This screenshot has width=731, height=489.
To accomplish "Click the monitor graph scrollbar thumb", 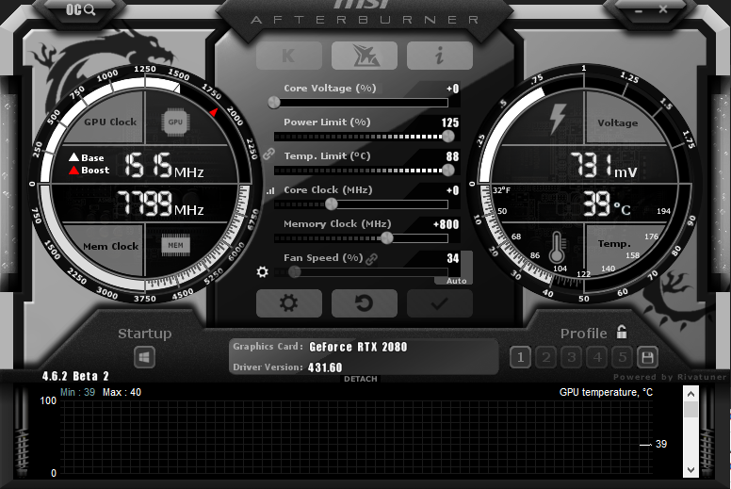I will pos(690,410).
